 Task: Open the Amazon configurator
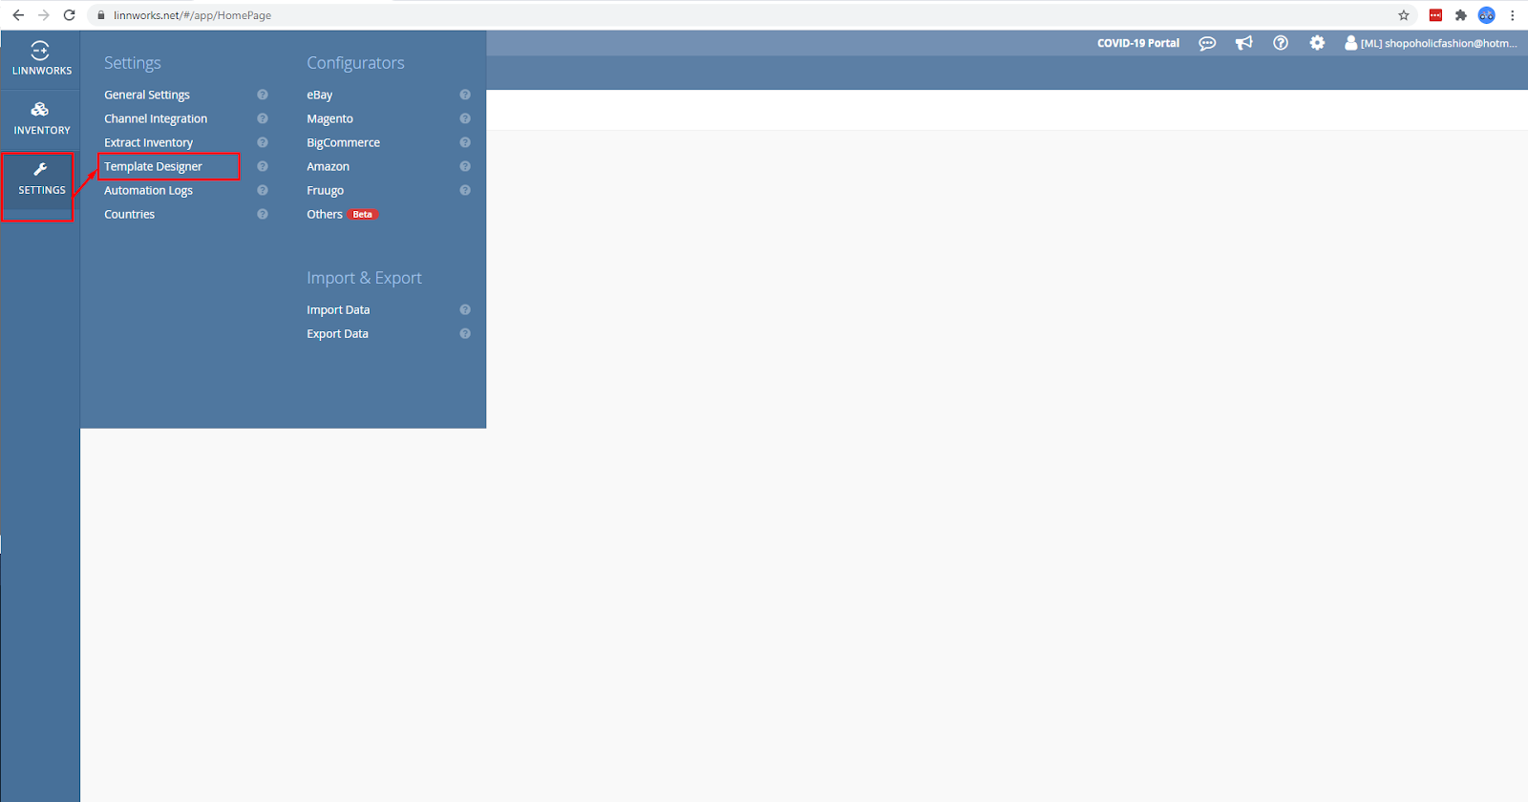click(328, 166)
